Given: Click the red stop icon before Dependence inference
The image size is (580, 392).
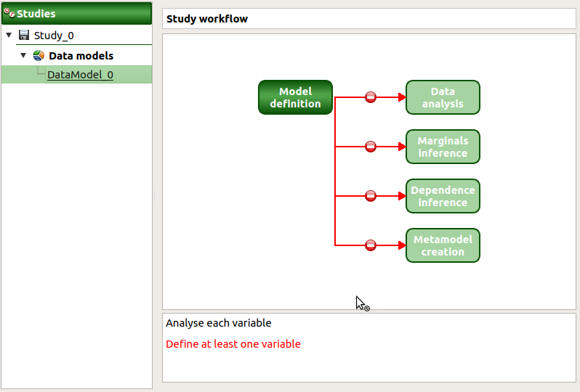Looking at the screenshot, I should pyautogui.click(x=371, y=196).
